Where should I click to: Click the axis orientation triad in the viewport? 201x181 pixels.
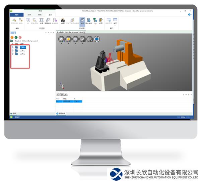61,86
